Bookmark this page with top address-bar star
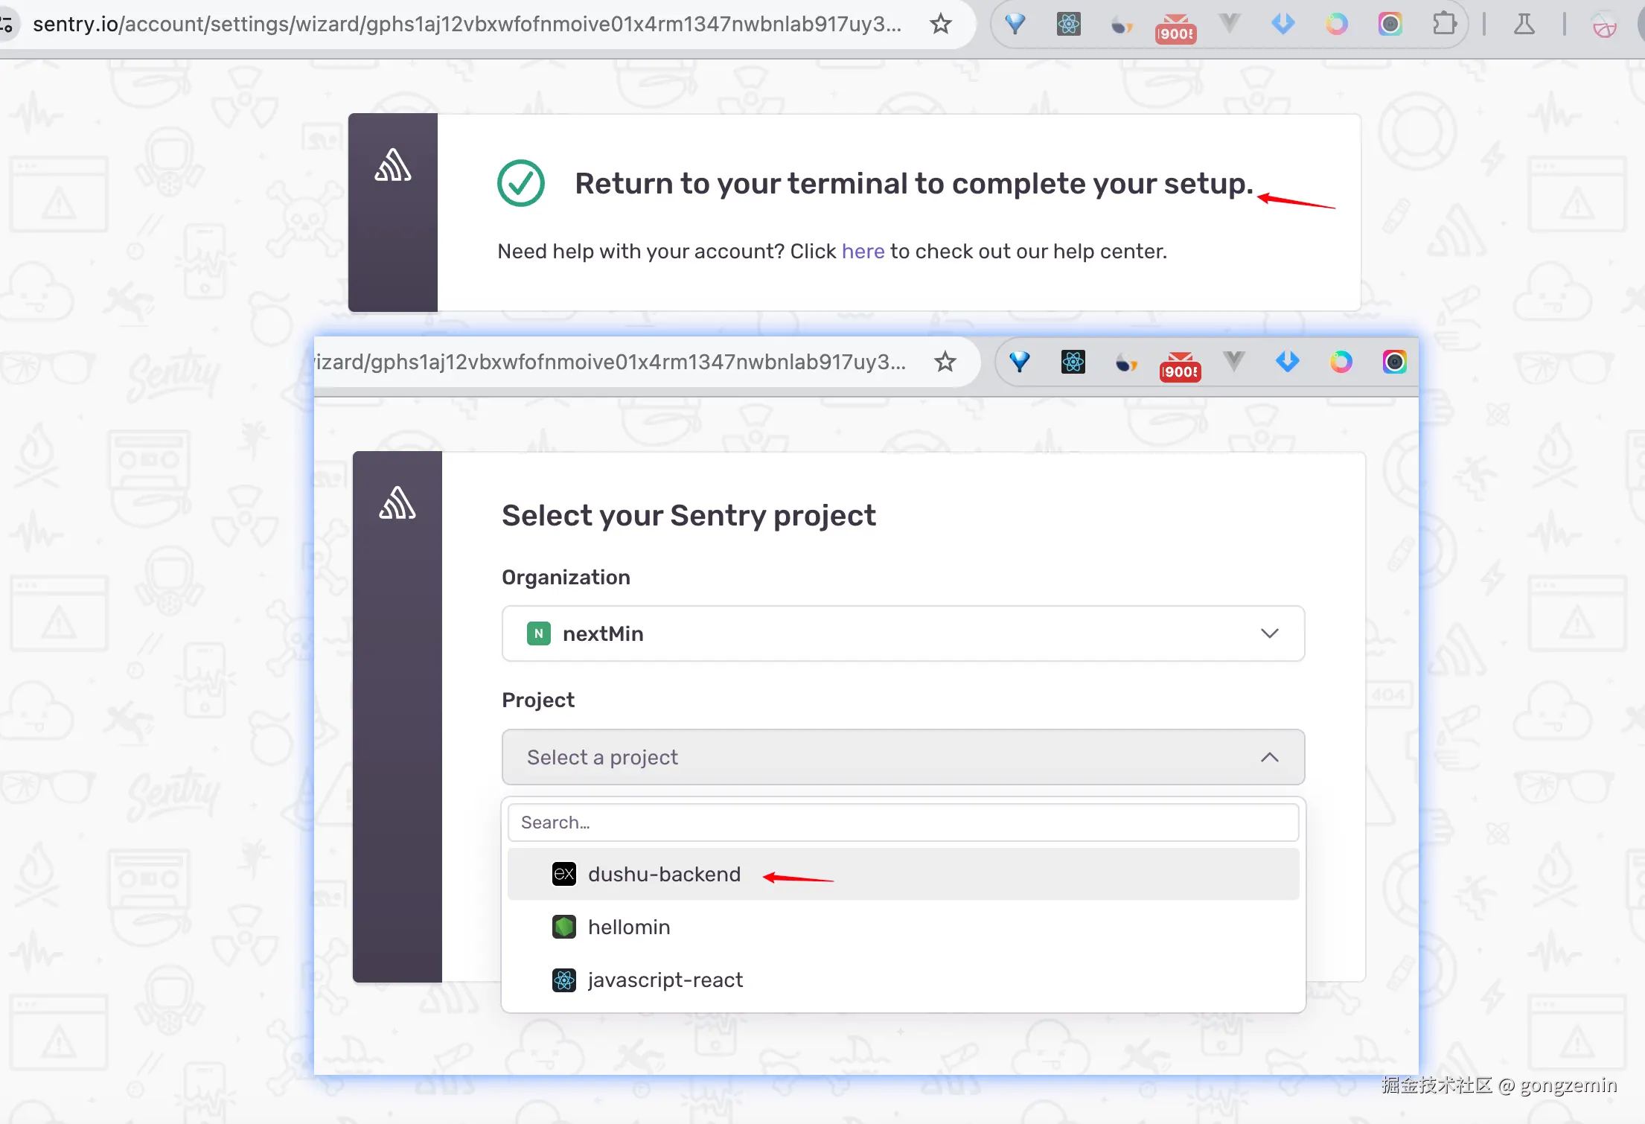 [x=941, y=25]
